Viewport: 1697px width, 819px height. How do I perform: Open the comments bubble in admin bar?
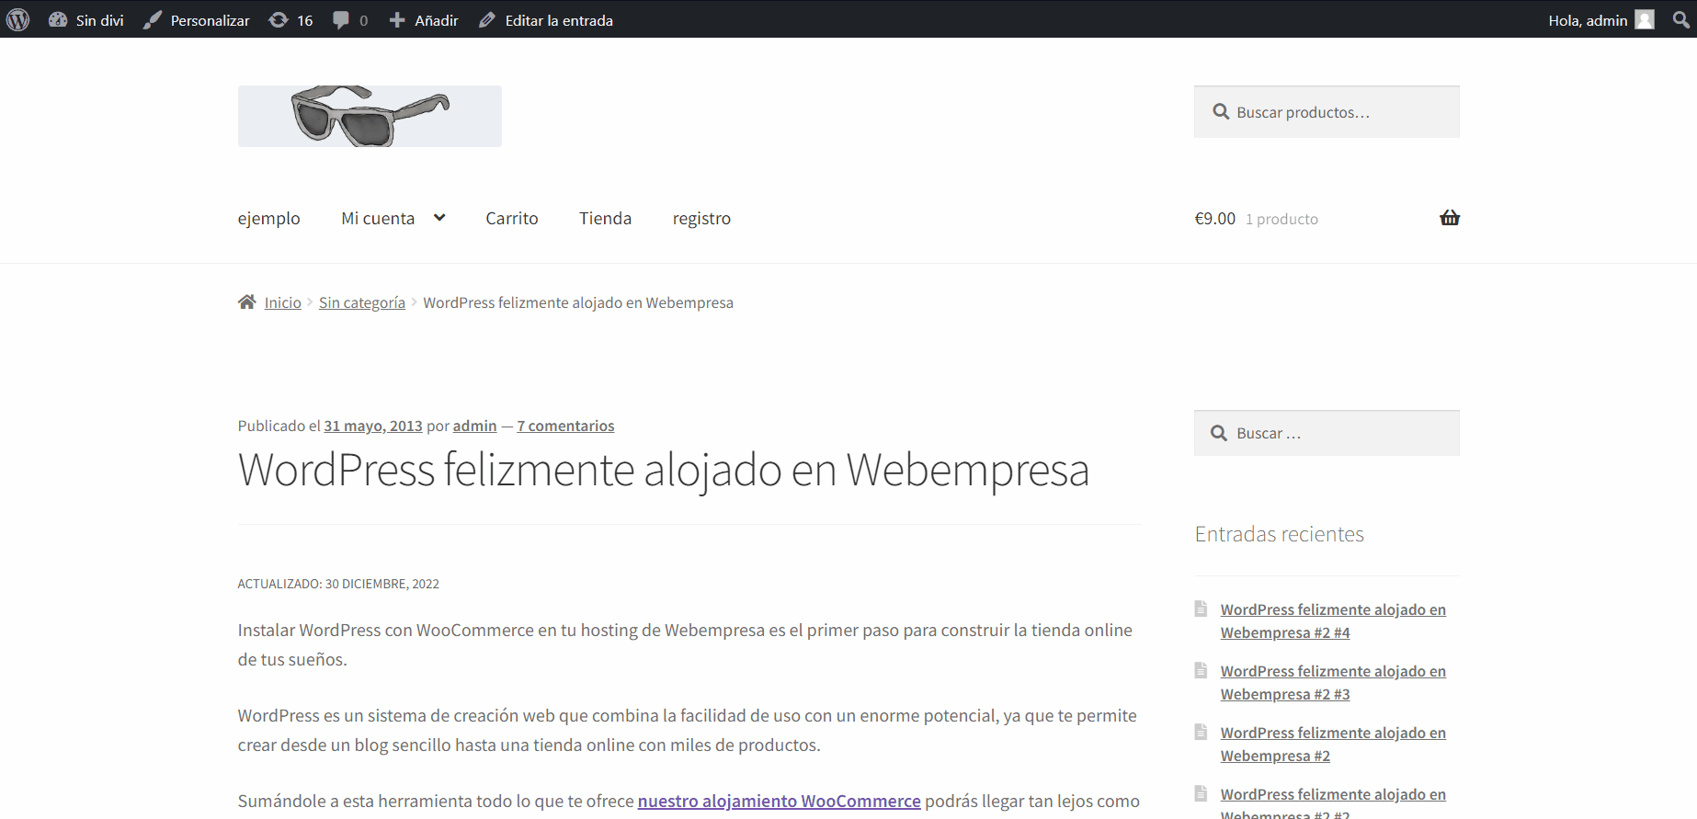341,20
